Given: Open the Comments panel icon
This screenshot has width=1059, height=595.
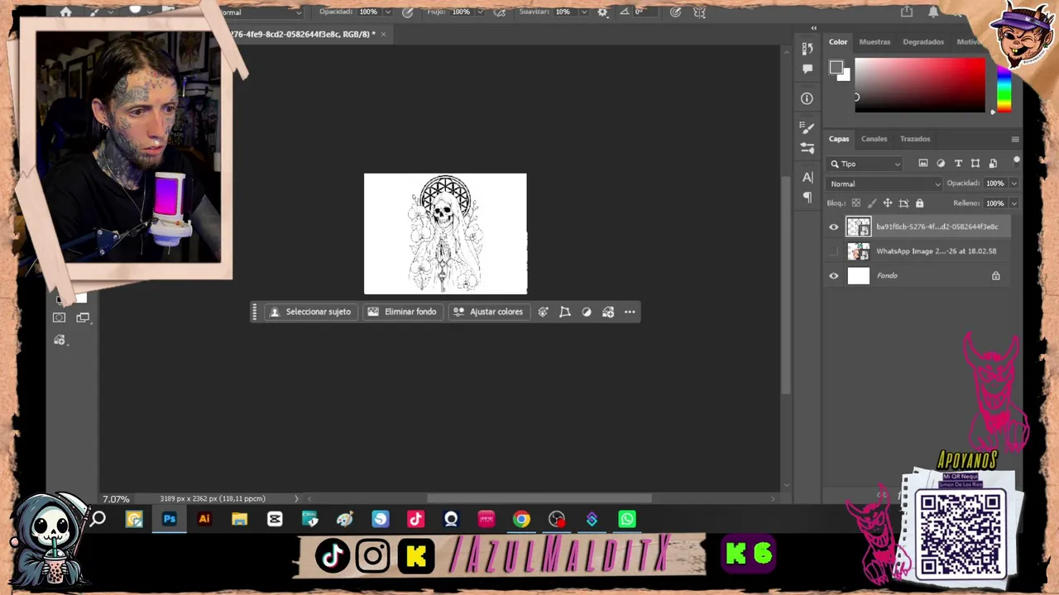Looking at the screenshot, I should click(807, 69).
